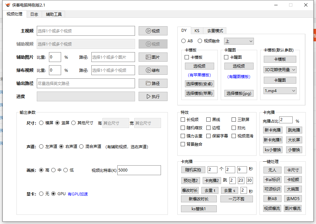Click the 有GPU加速 link
316x224 pixels.
coord(78,194)
